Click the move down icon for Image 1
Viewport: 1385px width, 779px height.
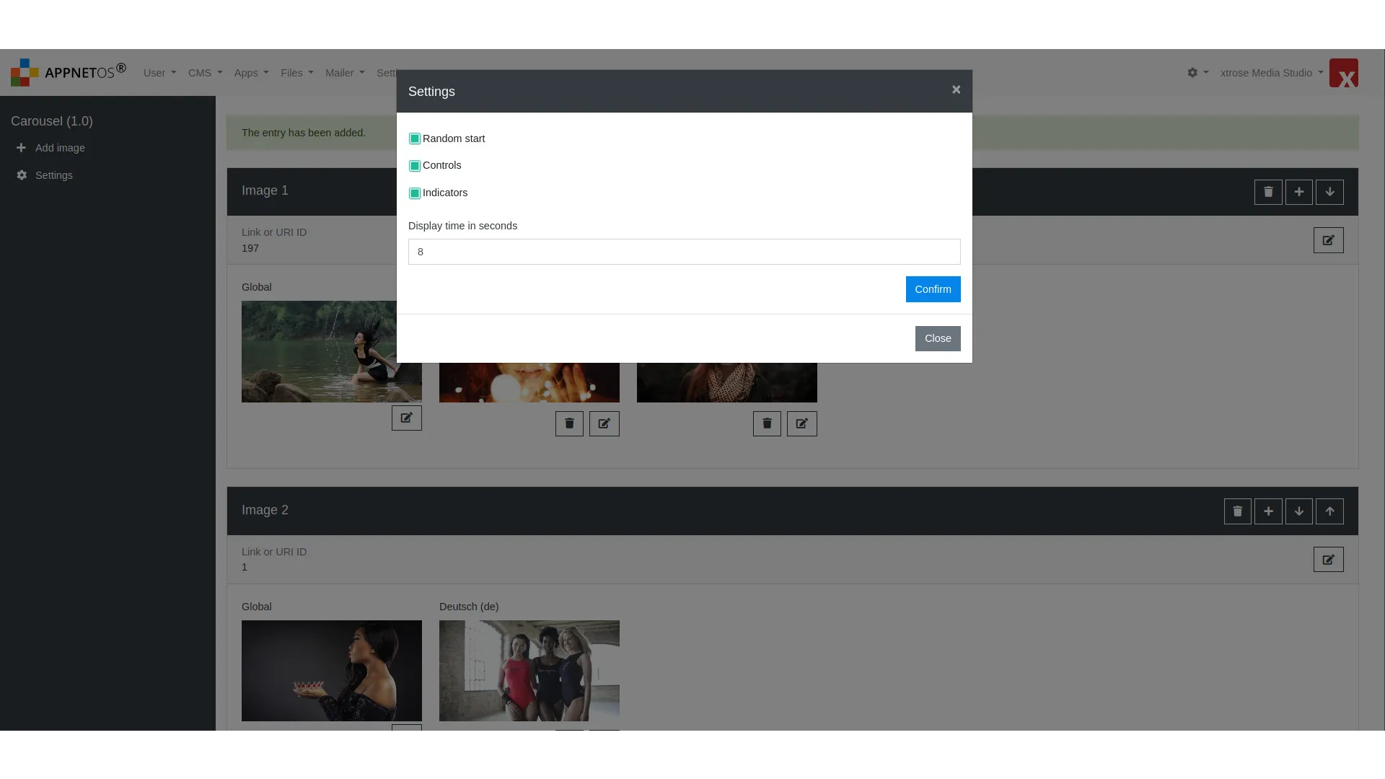click(1330, 191)
